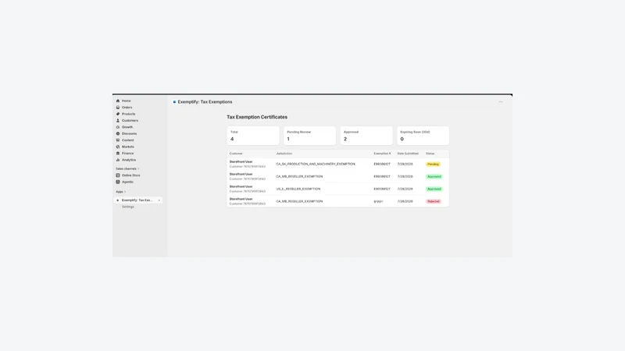
Task: Open Customers via its person icon
Action: pos(118,121)
